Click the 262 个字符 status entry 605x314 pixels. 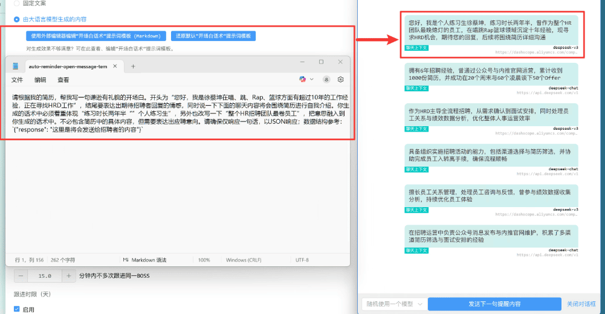[63, 260]
